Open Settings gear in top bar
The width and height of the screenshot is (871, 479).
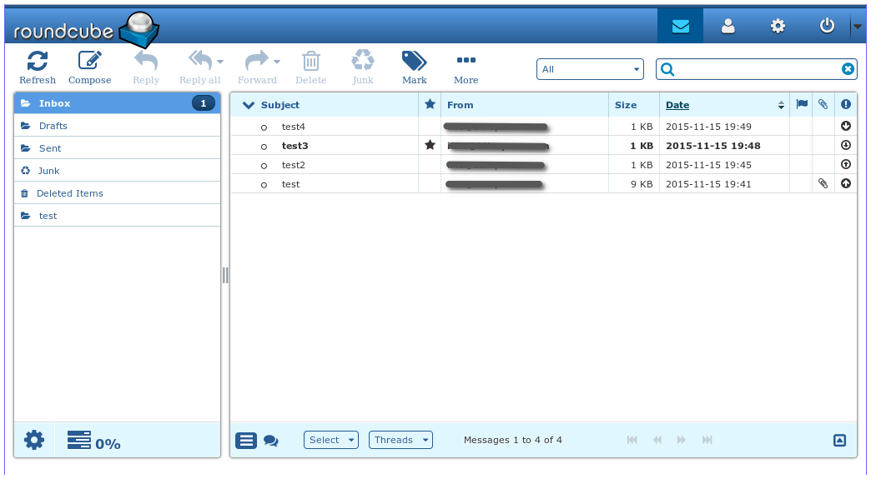[778, 26]
